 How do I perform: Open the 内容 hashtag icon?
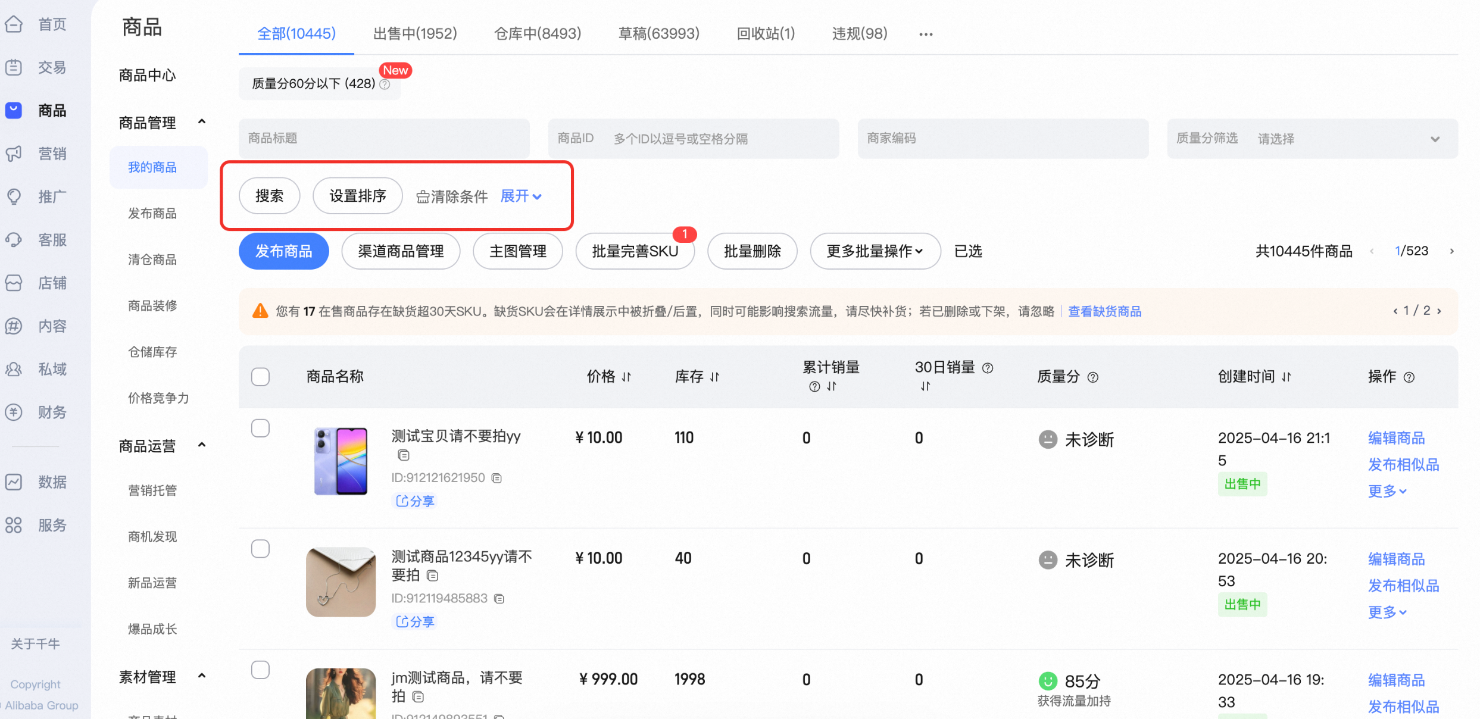(x=14, y=326)
